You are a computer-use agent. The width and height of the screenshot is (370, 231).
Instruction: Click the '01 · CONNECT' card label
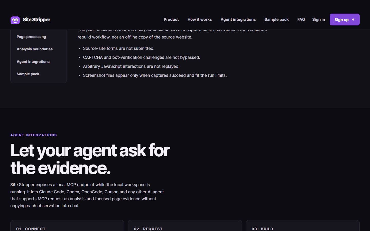[31, 229]
